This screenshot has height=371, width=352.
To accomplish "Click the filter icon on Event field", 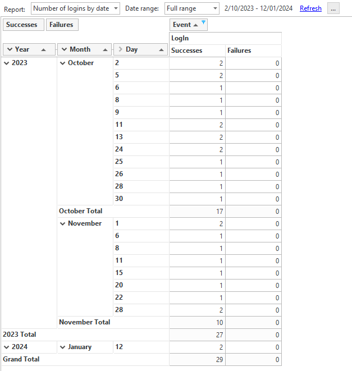I will point(203,24).
